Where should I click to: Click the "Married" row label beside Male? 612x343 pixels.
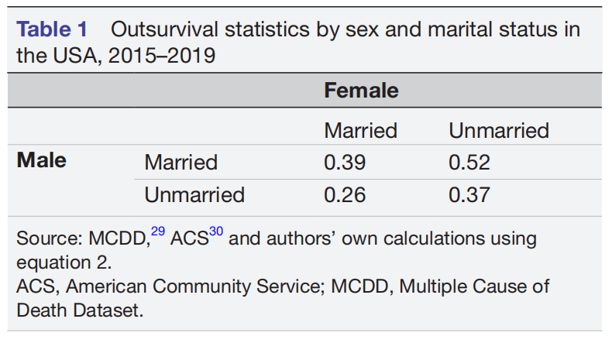click(x=181, y=163)
